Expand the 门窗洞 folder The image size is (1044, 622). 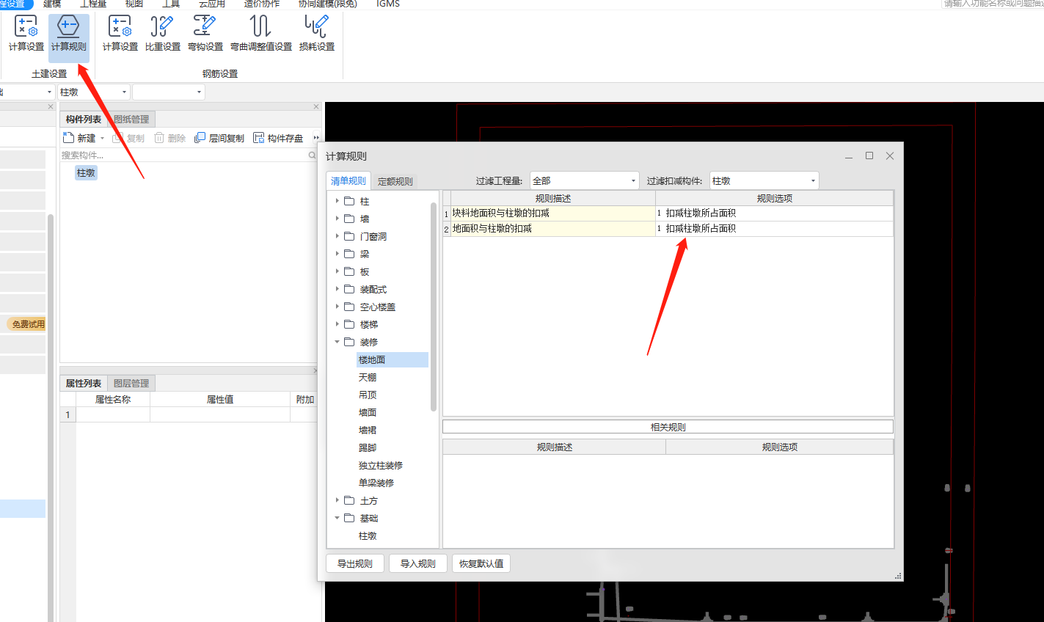pyautogui.click(x=337, y=236)
